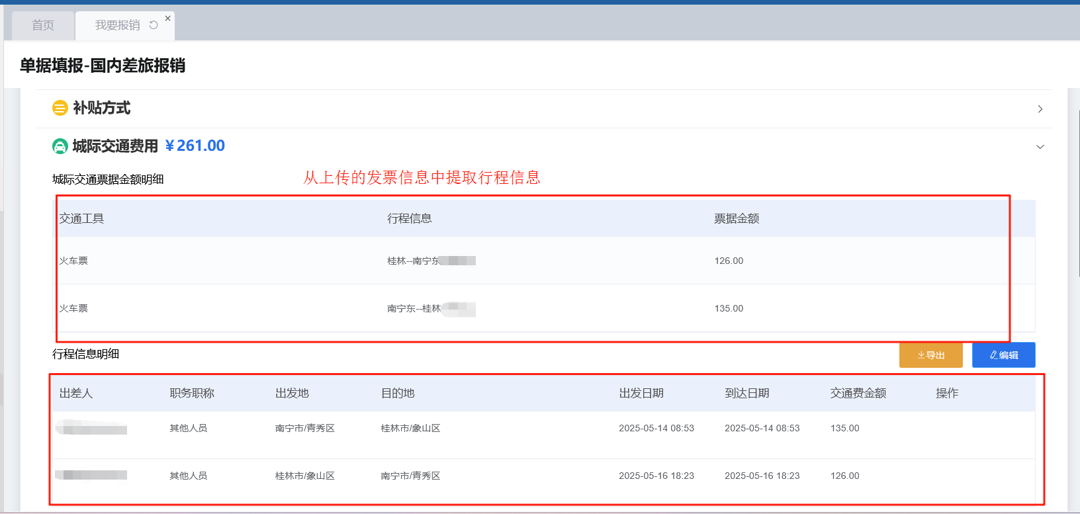
Task: Click the 导出 export button
Action: pos(931,355)
